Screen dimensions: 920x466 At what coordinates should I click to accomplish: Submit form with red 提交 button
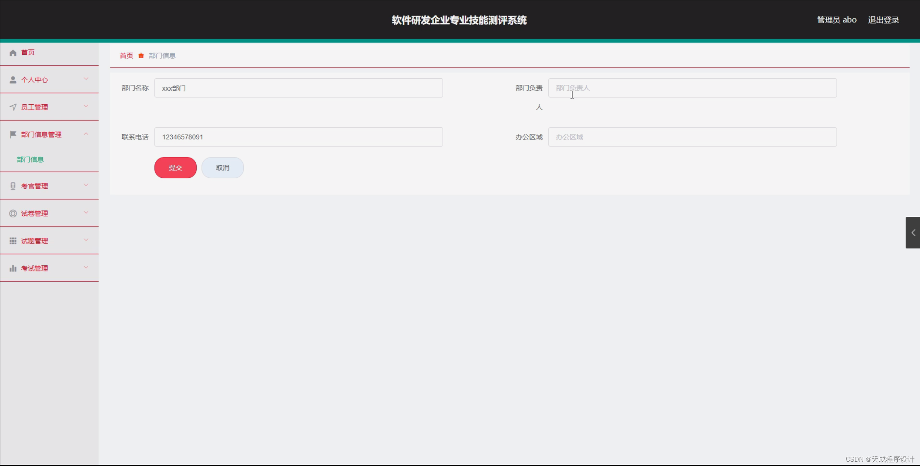click(x=176, y=168)
